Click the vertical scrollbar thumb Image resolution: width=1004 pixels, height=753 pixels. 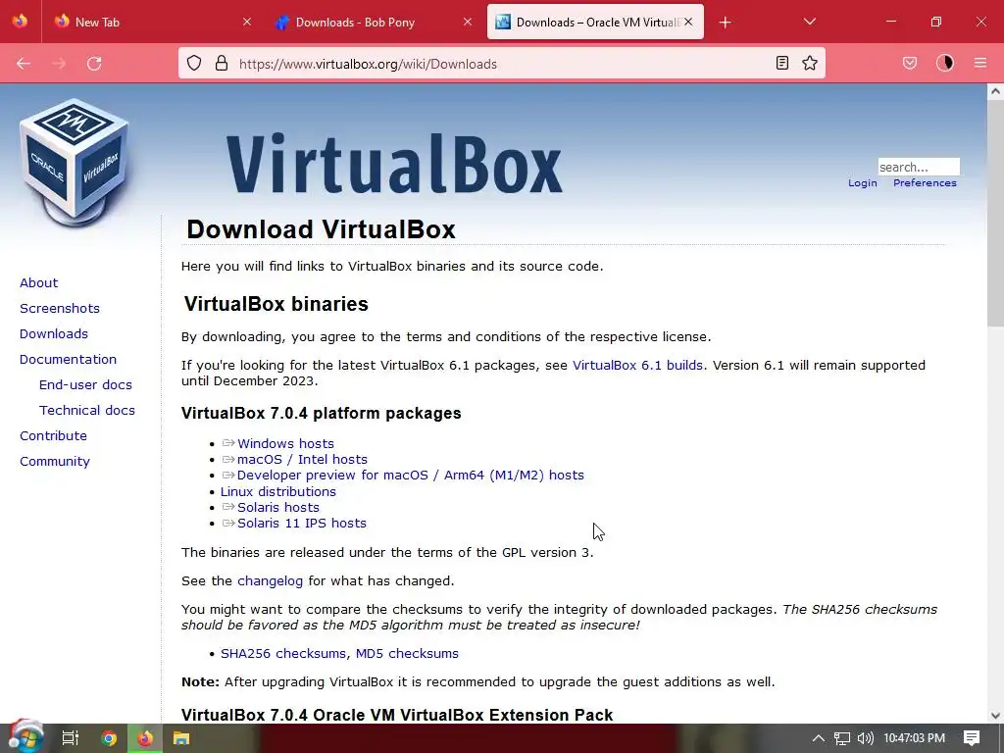coord(995,213)
